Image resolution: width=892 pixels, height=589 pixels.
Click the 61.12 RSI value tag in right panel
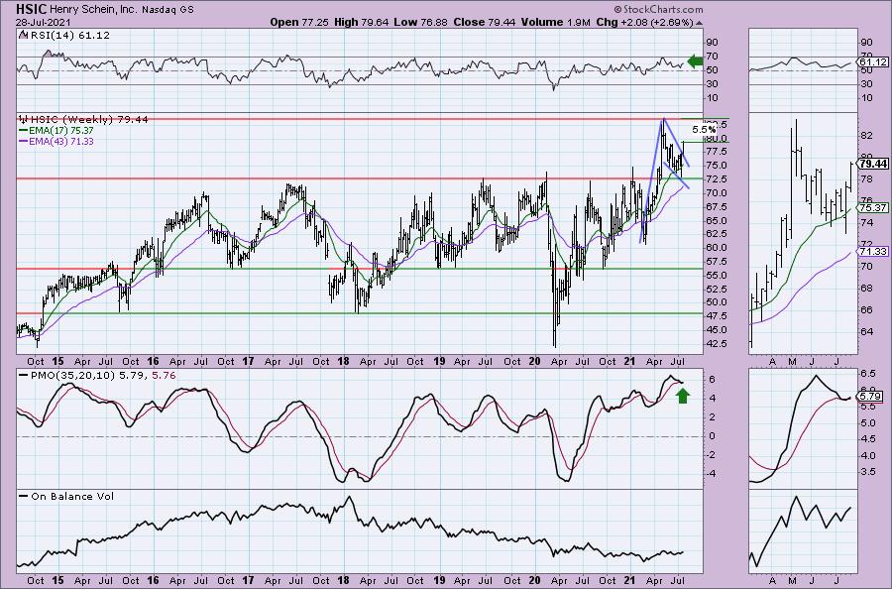(x=873, y=61)
